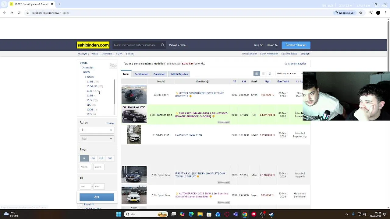This screenshot has width=390, height=219.
Task: Select the classic list view icon
Action: coord(257,74)
